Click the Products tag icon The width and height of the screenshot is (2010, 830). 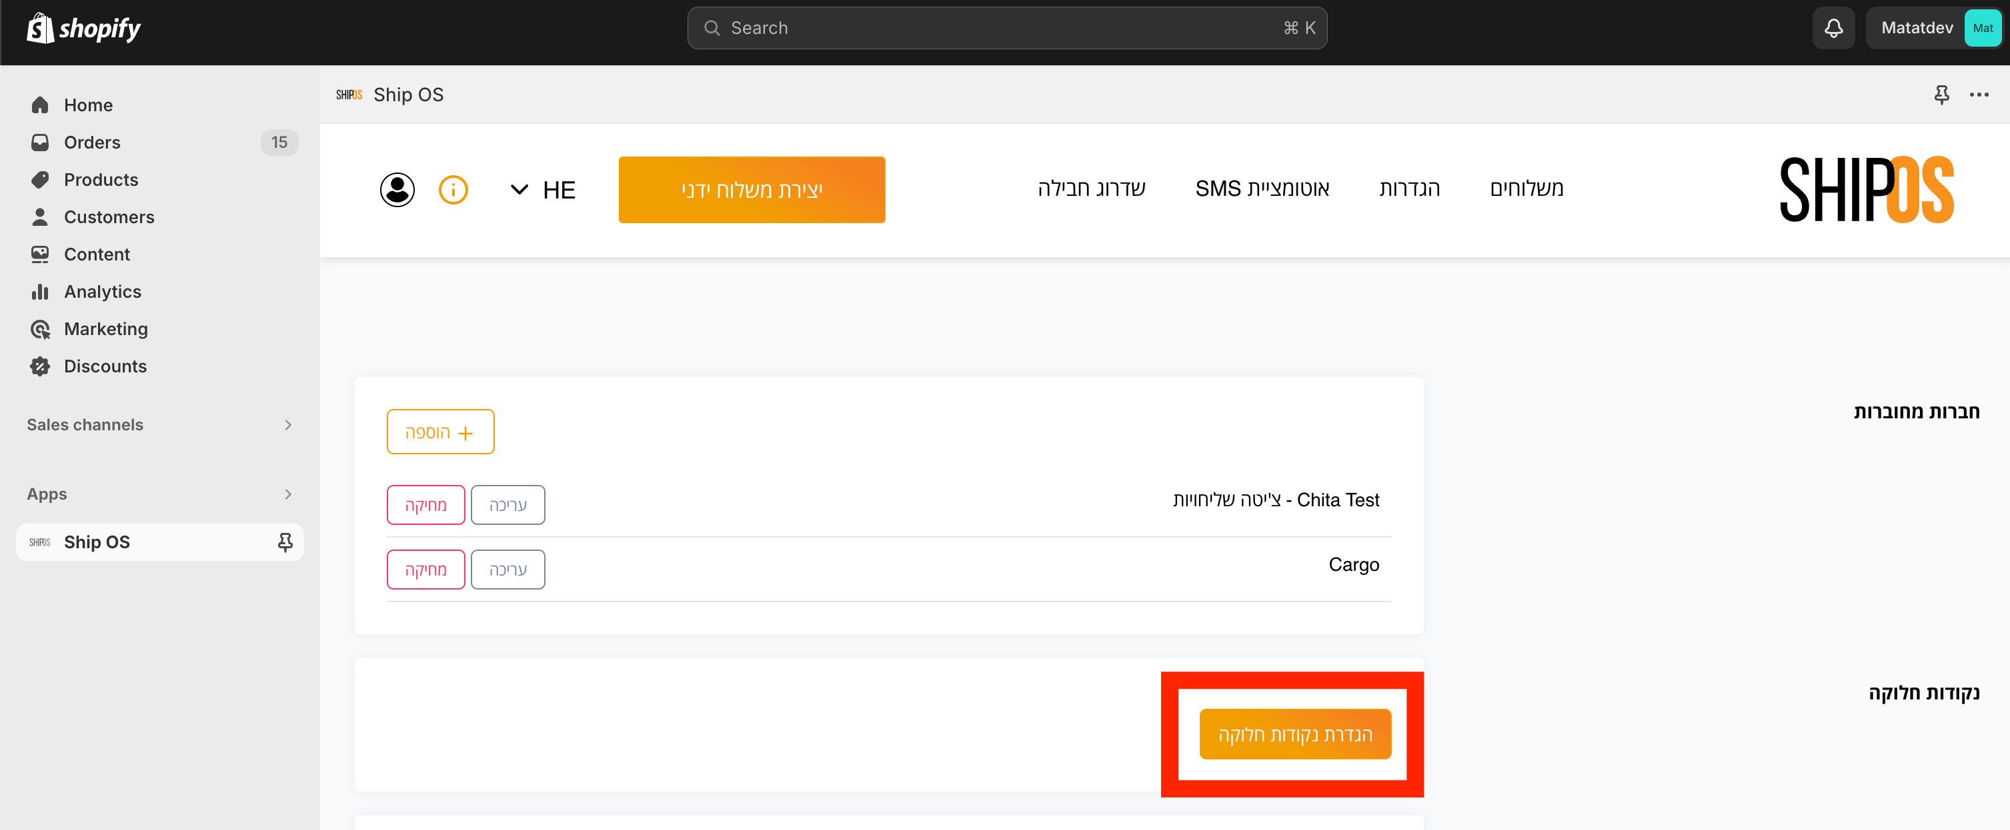pyautogui.click(x=40, y=180)
